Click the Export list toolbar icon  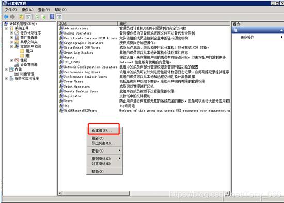tap(43, 17)
